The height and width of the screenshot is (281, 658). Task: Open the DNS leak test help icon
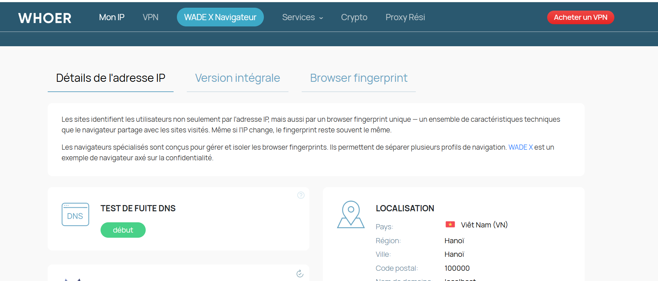(301, 195)
